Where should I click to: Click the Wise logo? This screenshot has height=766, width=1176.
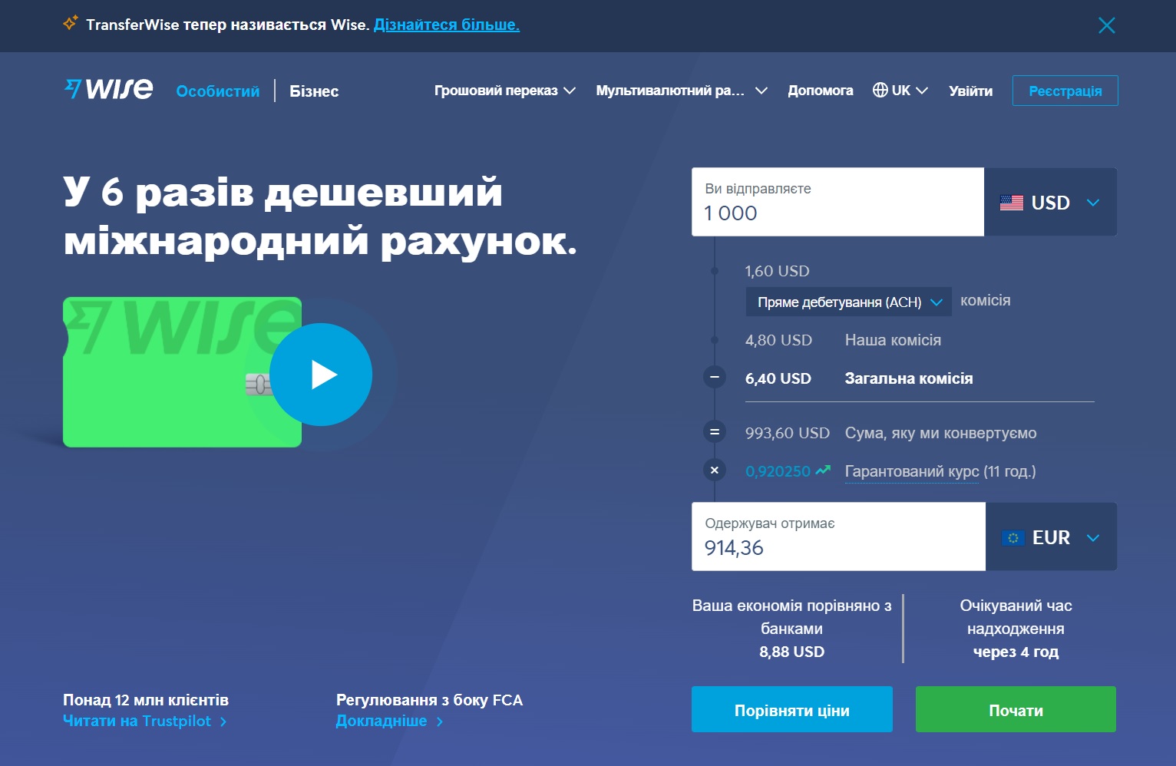108,89
